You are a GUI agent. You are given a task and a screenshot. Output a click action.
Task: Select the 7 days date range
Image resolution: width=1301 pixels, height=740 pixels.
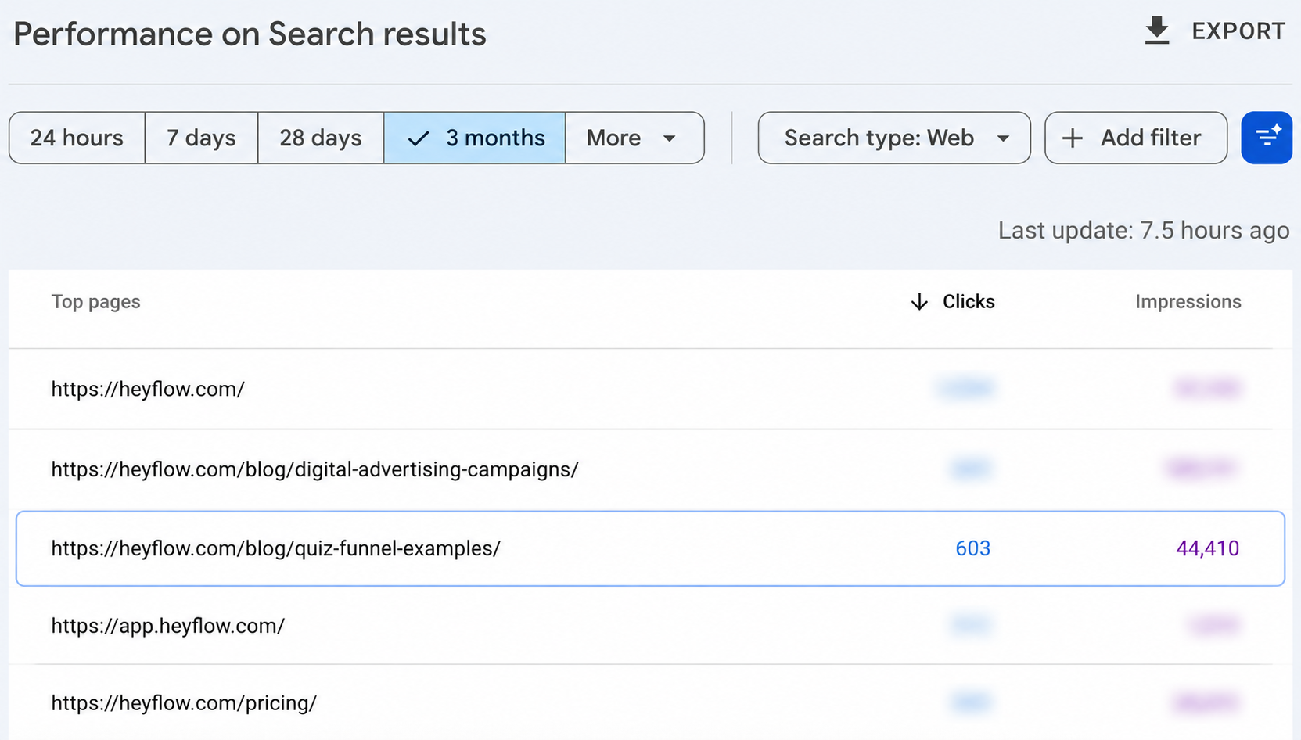click(201, 138)
